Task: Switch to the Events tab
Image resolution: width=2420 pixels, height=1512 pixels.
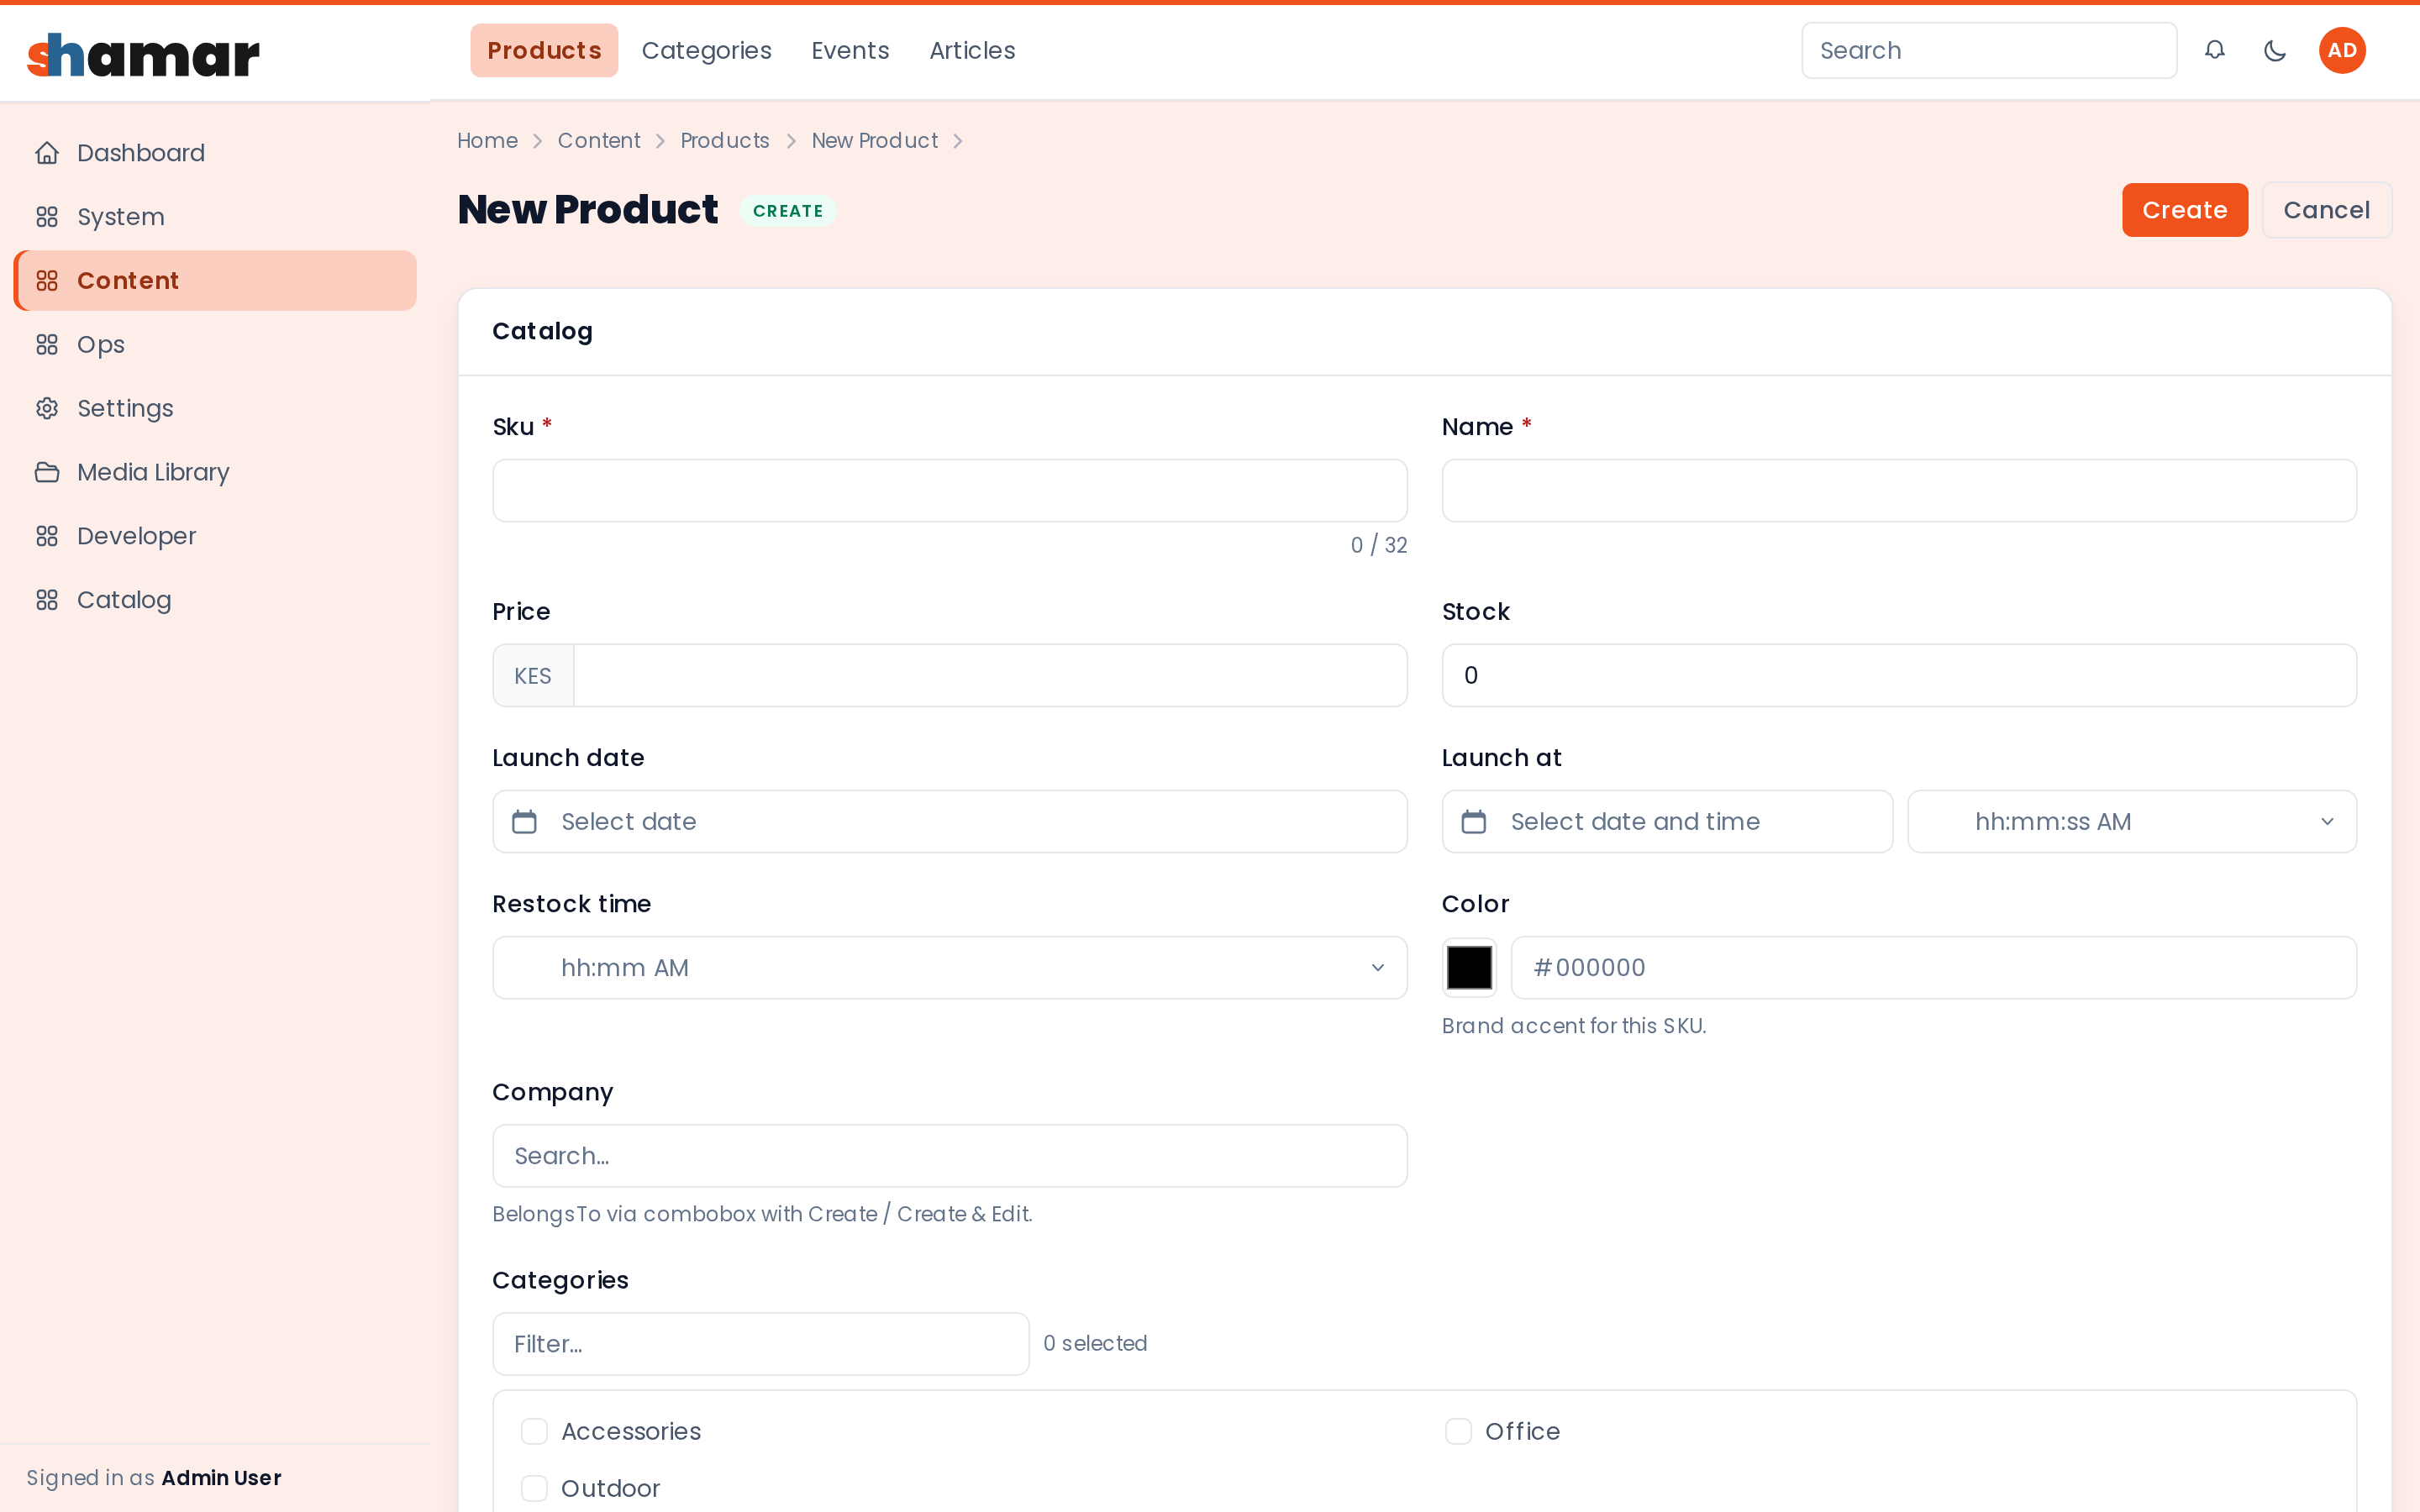Action: pos(850,50)
